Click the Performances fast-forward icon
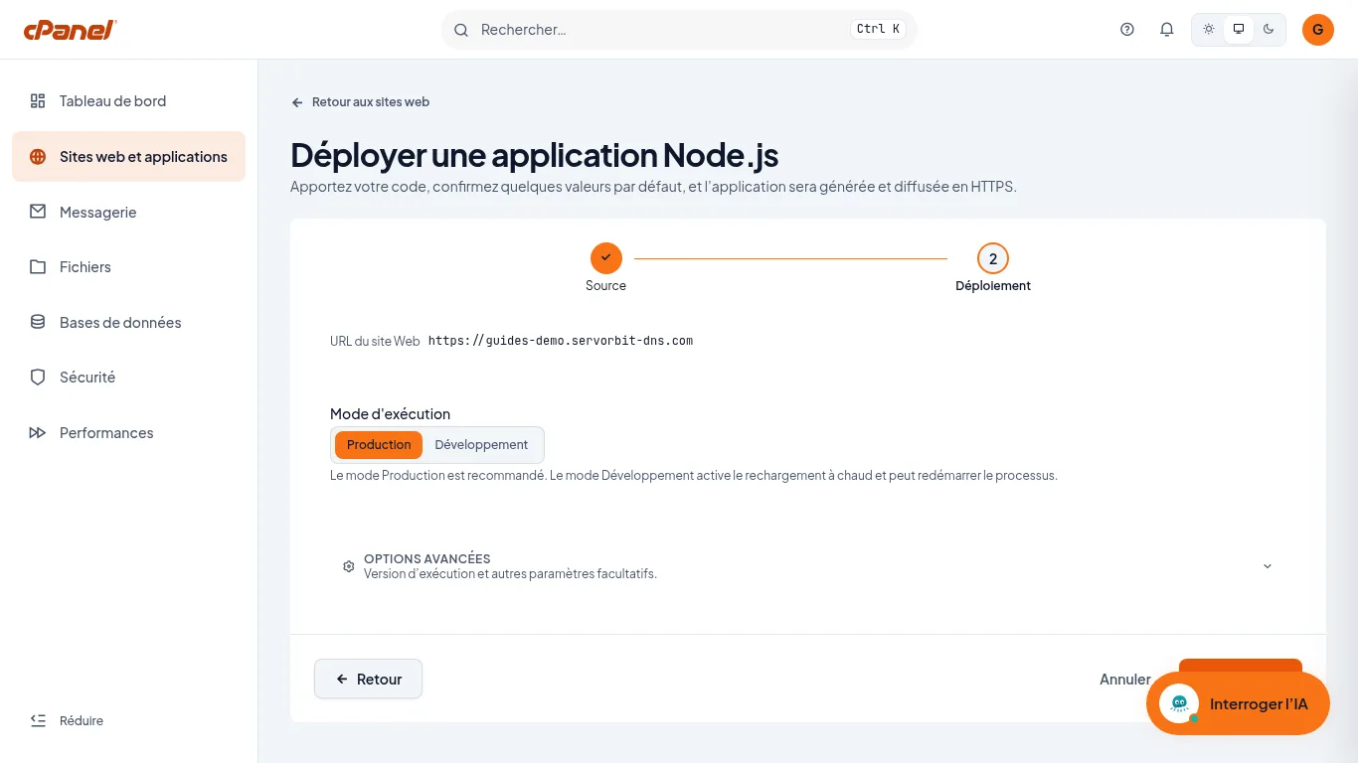The width and height of the screenshot is (1358, 763). pyautogui.click(x=38, y=433)
